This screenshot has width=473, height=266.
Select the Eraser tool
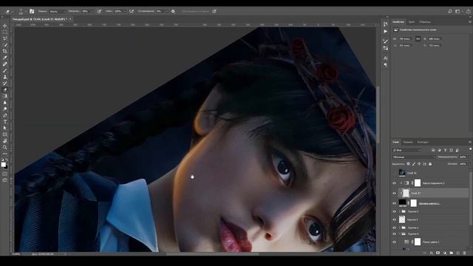tap(5, 89)
